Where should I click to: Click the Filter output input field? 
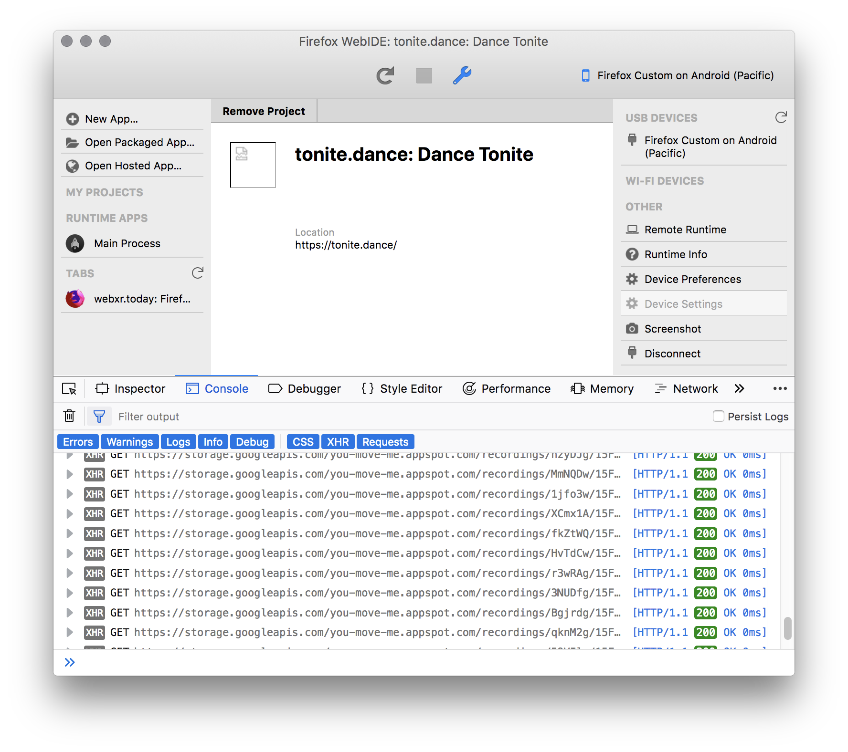click(x=411, y=417)
